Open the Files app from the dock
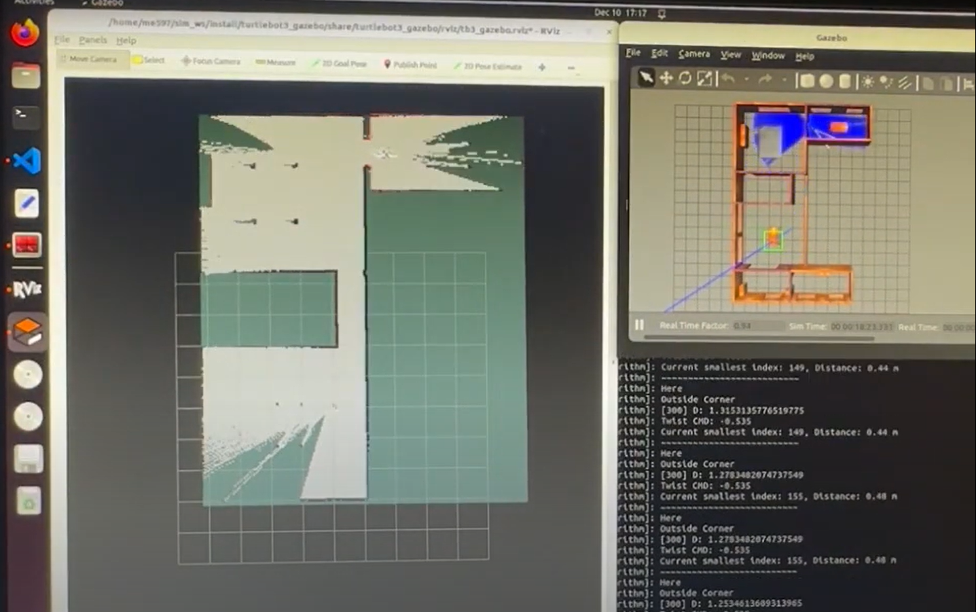This screenshot has width=976, height=612. [26, 75]
